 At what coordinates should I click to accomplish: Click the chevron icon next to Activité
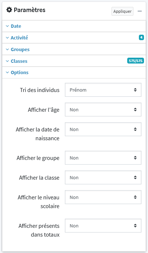point(7,38)
